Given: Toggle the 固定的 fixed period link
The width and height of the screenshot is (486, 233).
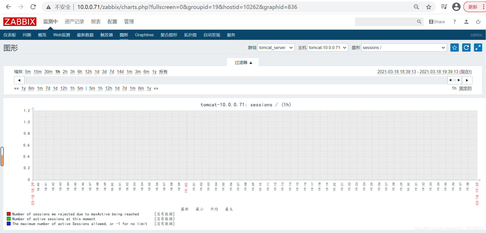Looking at the screenshot, I should [465, 88].
